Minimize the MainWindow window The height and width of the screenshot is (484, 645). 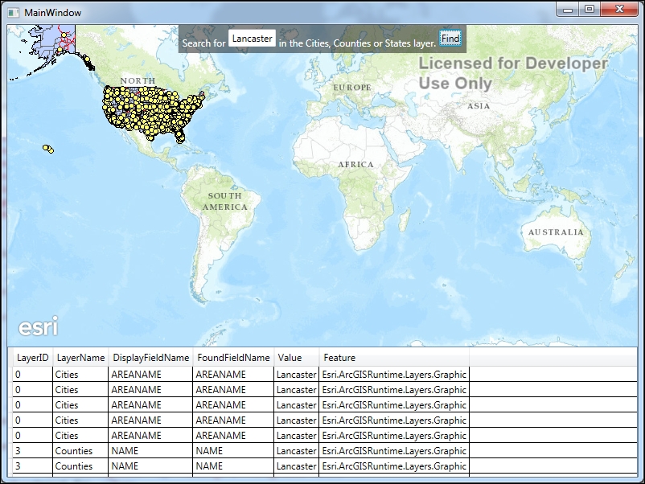(568, 10)
